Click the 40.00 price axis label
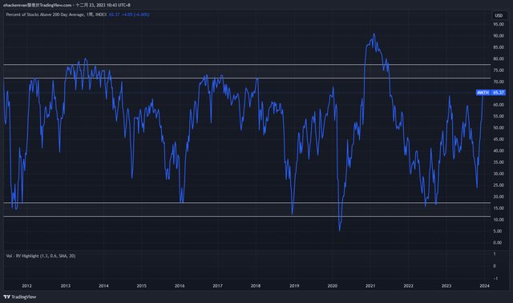The image size is (513, 303). pyautogui.click(x=499, y=150)
